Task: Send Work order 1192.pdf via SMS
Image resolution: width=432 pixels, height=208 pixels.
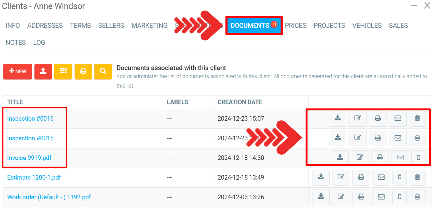Action: pos(400,197)
